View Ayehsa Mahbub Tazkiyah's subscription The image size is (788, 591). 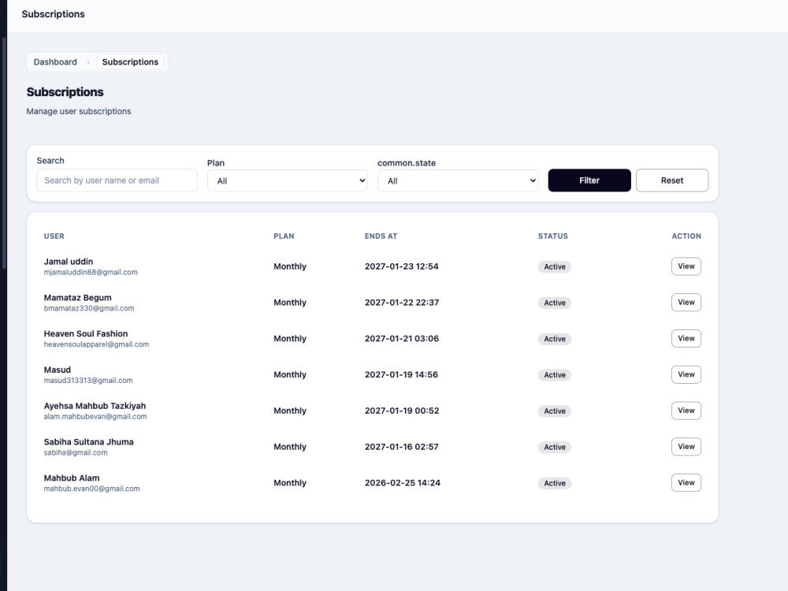[x=686, y=411]
